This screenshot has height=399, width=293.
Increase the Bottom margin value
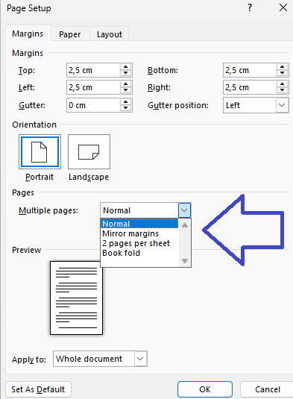tap(282, 67)
